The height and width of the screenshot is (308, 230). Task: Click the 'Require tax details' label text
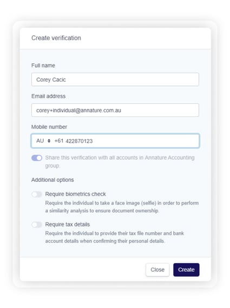coord(67,224)
